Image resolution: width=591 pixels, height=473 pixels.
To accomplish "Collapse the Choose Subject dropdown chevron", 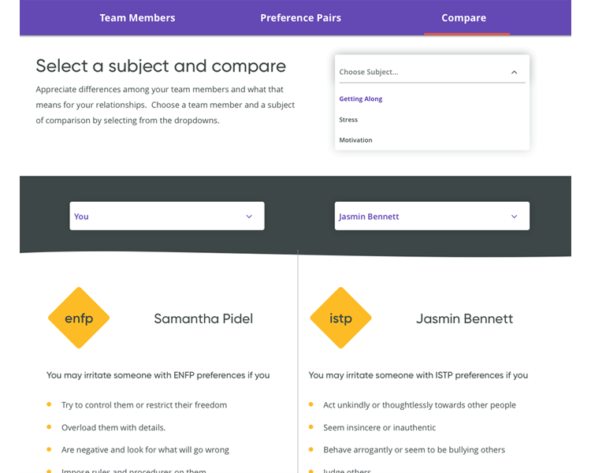I will coord(514,73).
